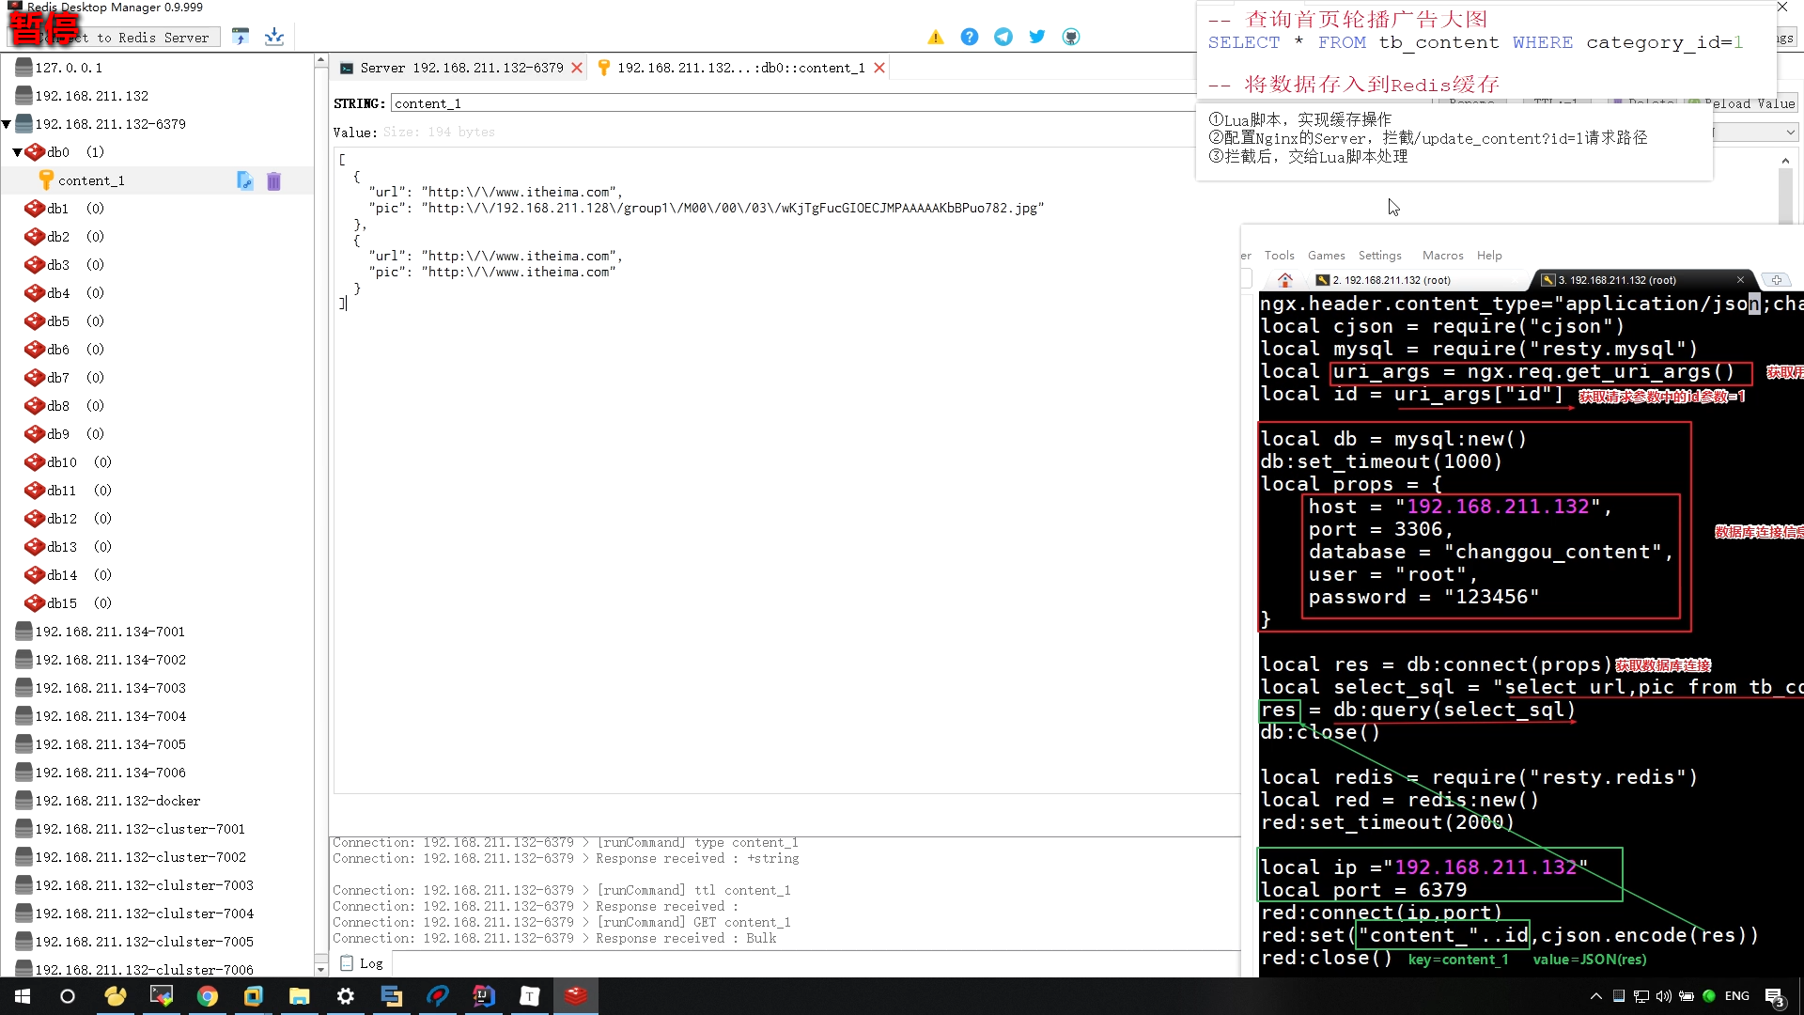Click the ENG language indicator in tray
This screenshot has height=1015, width=1804.
coord(1736,996)
